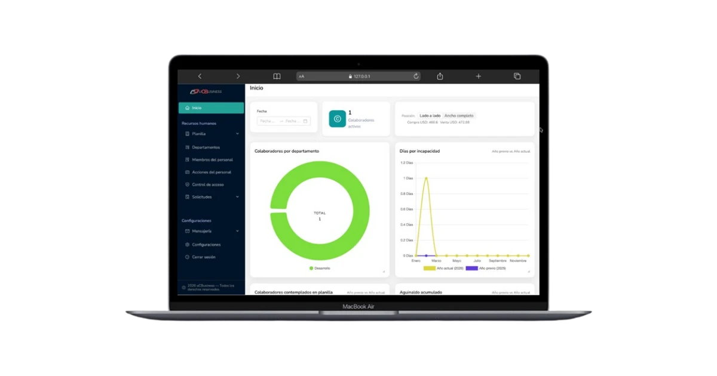717x376 pixels.
Task: Click the home icon beside Inicio
Action: click(188, 108)
